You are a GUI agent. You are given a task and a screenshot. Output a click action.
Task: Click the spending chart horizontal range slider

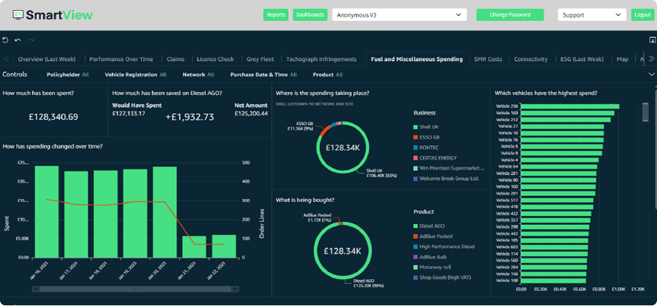click(134, 289)
